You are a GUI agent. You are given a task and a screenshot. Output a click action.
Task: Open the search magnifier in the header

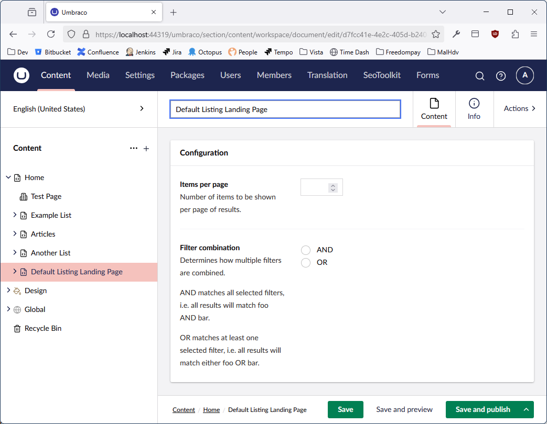(480, 75)
